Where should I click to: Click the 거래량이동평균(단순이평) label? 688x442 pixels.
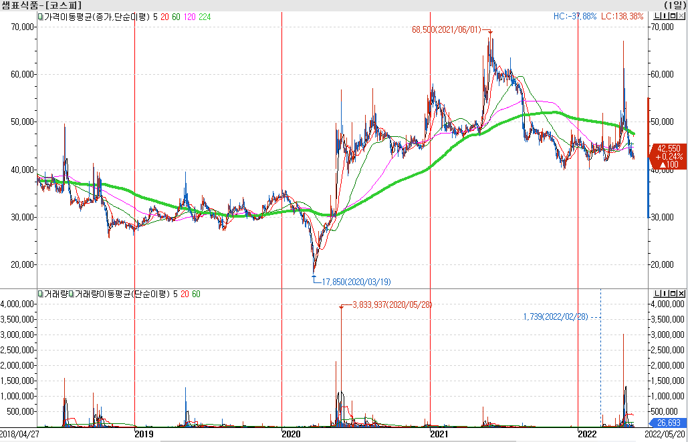122,294
